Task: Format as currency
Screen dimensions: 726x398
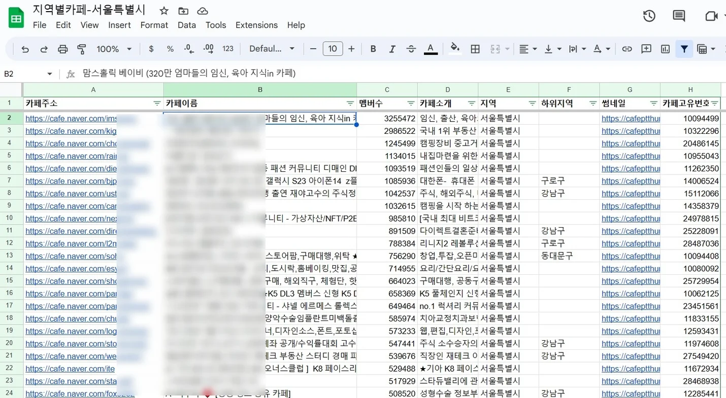Action: click(151, 49)
